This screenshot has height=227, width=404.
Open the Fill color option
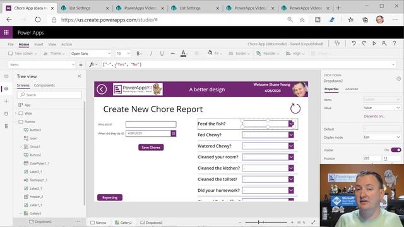tap(215, 53)
